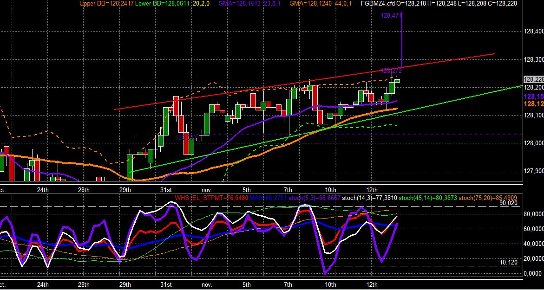
Task: Click the 128,300 price axis label
Action: (534, 59)
